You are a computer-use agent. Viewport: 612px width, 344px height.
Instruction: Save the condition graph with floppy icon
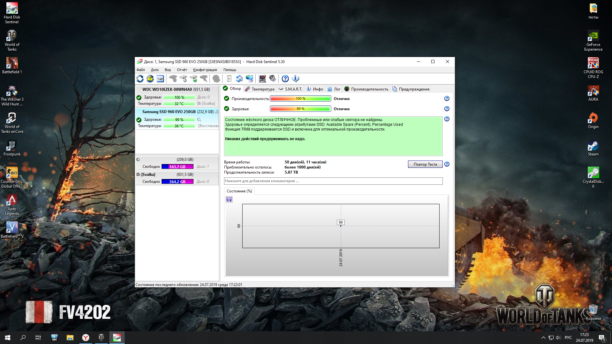229,199
